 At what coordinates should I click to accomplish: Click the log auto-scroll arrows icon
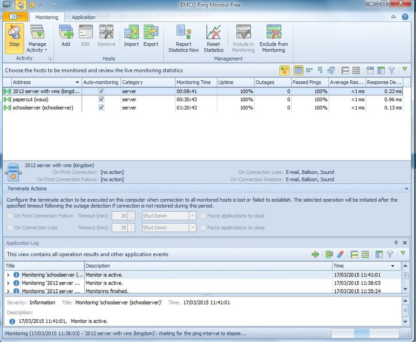[315, 254]
